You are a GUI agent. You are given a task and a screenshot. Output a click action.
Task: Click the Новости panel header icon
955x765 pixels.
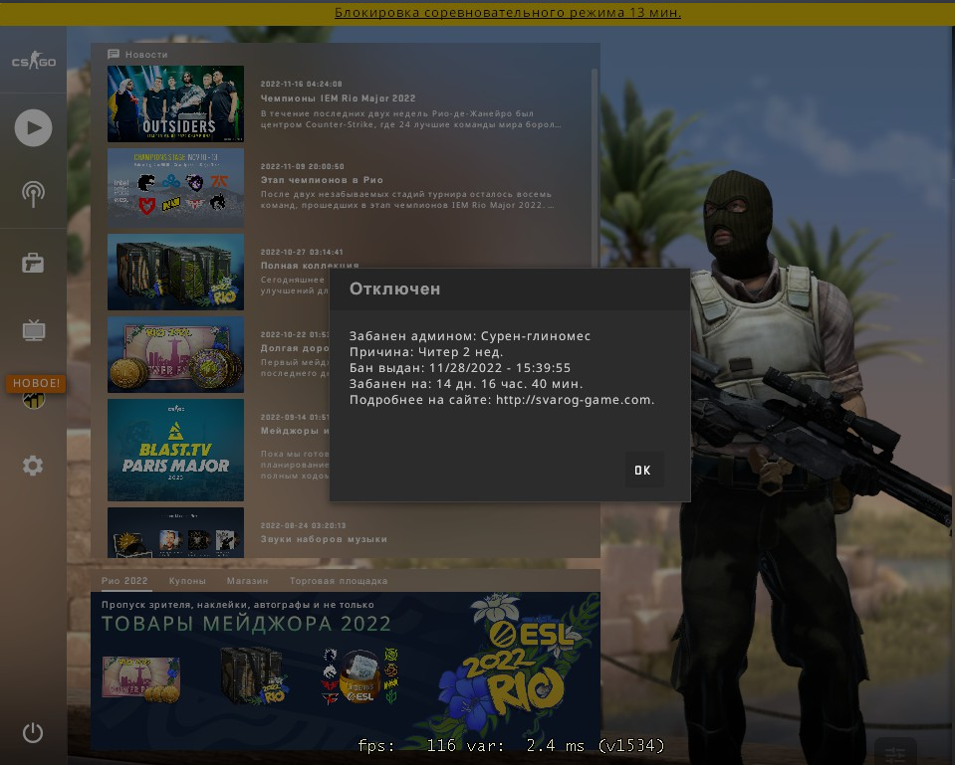point(114,54)
